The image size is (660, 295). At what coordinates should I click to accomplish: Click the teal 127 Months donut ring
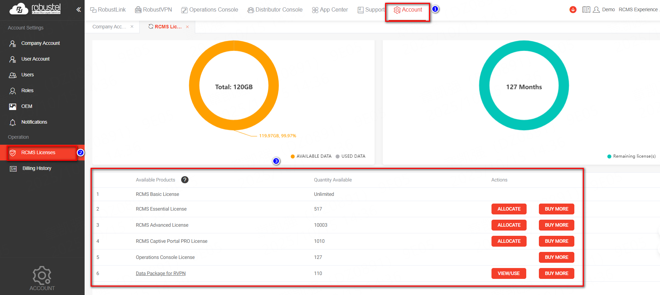point(484,86)
